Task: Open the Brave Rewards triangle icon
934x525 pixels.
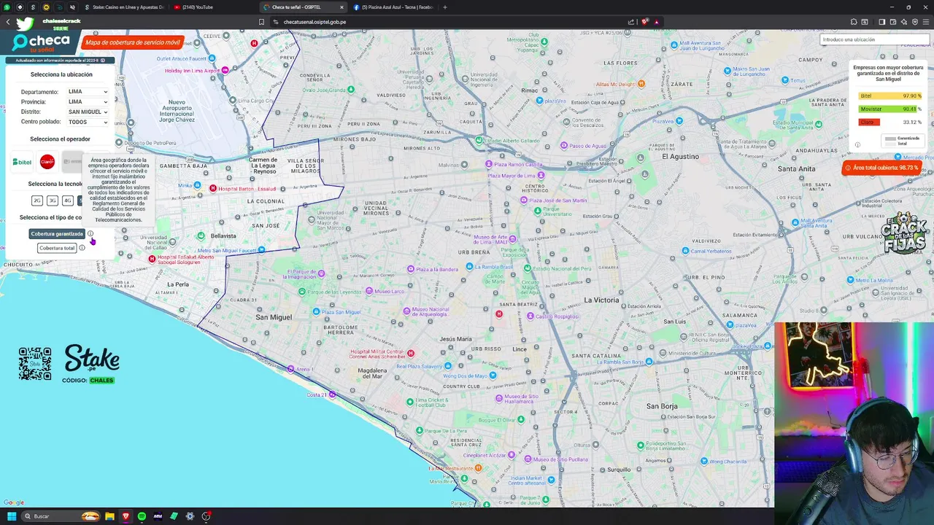Action: (656, 22)
